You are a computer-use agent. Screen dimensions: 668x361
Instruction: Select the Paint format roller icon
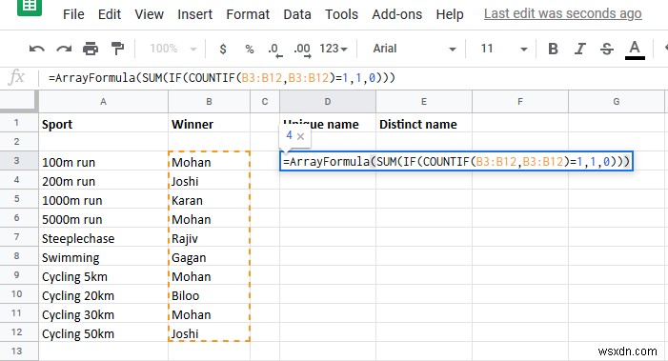117,49
